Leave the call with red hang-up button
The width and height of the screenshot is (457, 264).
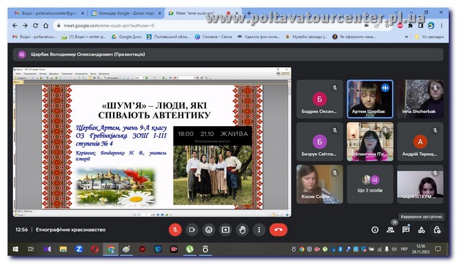click(x=278, y=230)
